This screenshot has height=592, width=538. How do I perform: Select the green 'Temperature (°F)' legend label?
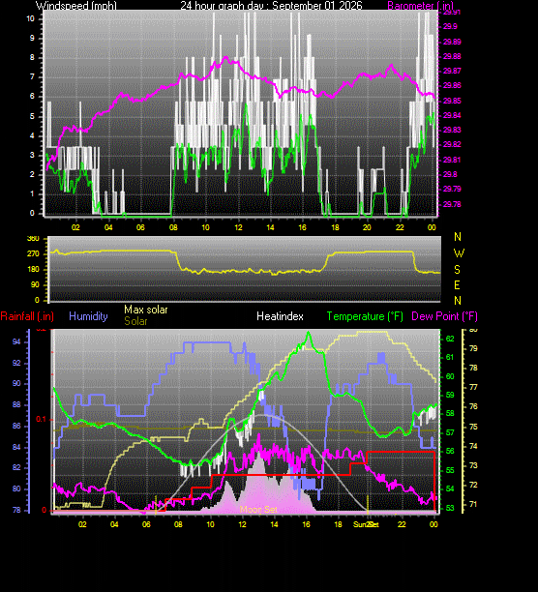[x=365, y=316]
